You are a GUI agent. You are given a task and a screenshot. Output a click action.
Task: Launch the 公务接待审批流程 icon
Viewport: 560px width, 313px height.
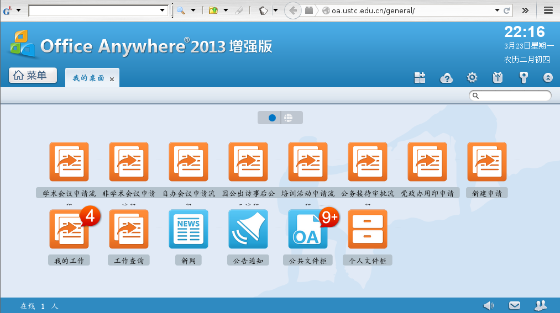click(x=368, y=162)
